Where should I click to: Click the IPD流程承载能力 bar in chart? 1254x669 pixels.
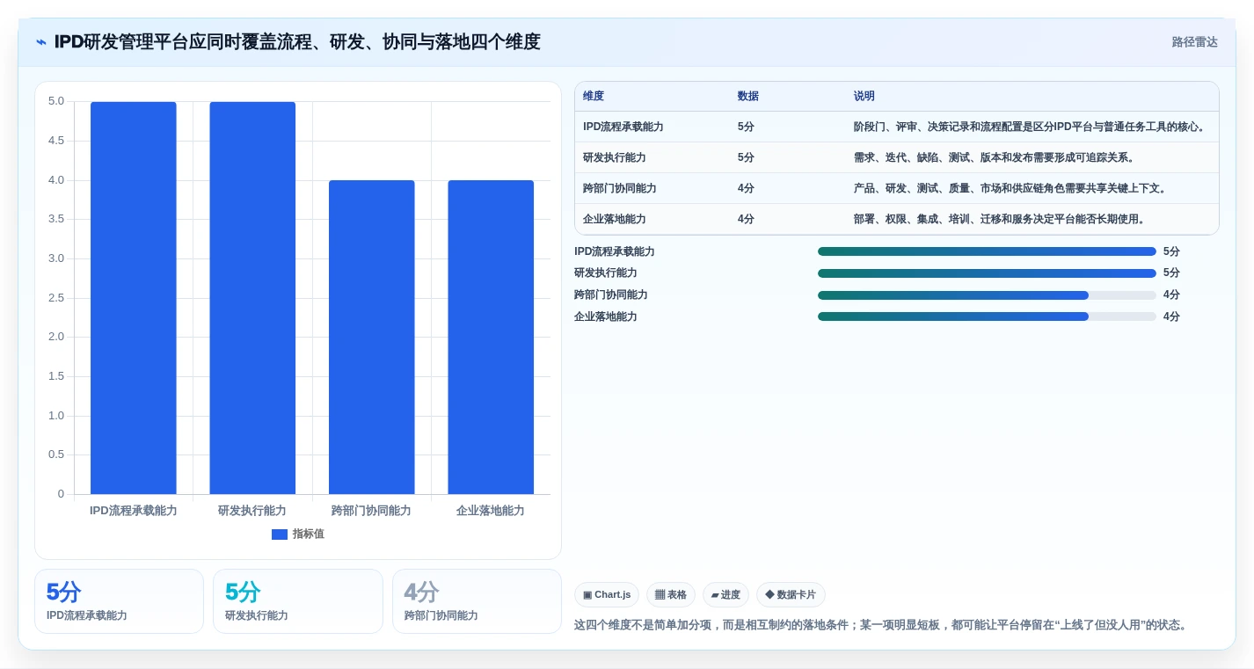click(134, 298)
